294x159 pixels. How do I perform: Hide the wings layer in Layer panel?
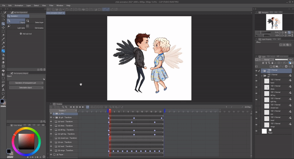coord(257,125)
